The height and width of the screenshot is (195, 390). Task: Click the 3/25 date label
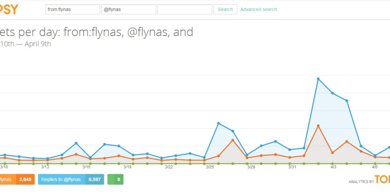tap(210, 167)
